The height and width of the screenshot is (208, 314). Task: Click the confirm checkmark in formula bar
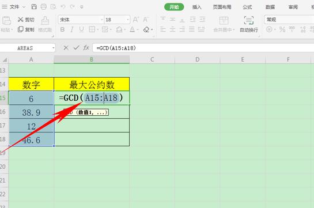[x=76, y=48]
